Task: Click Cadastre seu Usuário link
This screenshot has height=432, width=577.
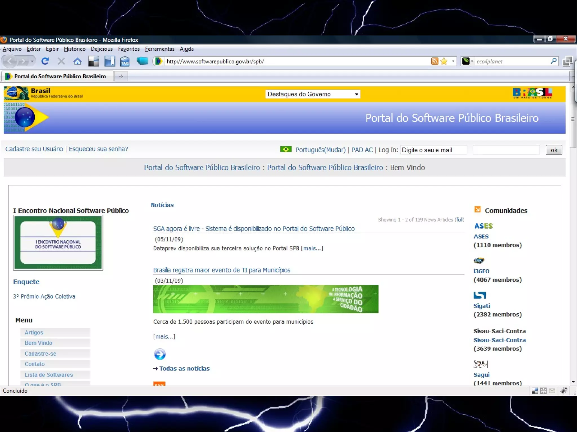Action: pyautogui.click(x=34, y=149)
